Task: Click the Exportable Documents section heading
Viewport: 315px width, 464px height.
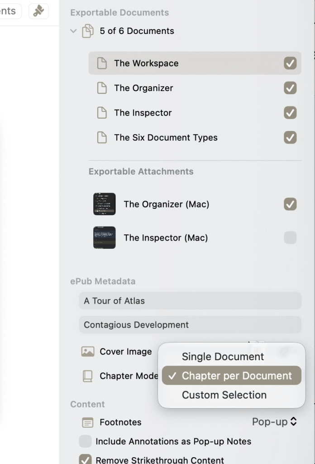Action: [119, 12]
